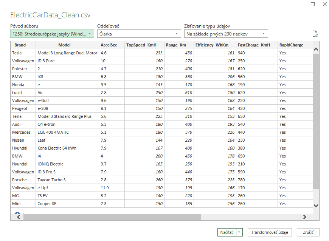Click the Taycan Turbo S cell
Image resolution: width=329 pixels, height=241 pixels.
(67, 180)
